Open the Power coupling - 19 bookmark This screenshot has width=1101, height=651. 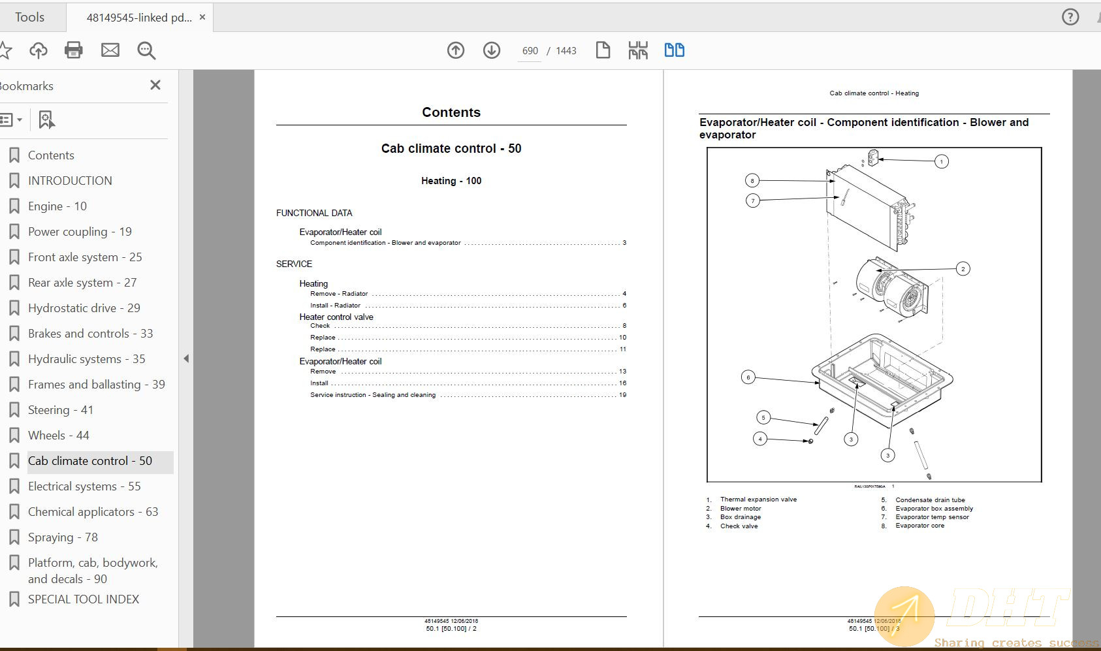tap(80, 232)
